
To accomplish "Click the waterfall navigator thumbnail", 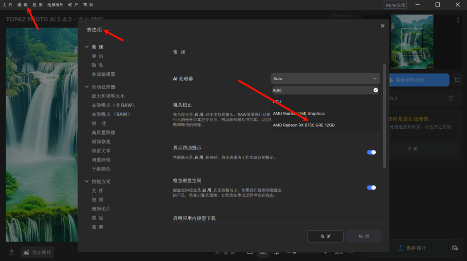I will (x=412, y=40).
